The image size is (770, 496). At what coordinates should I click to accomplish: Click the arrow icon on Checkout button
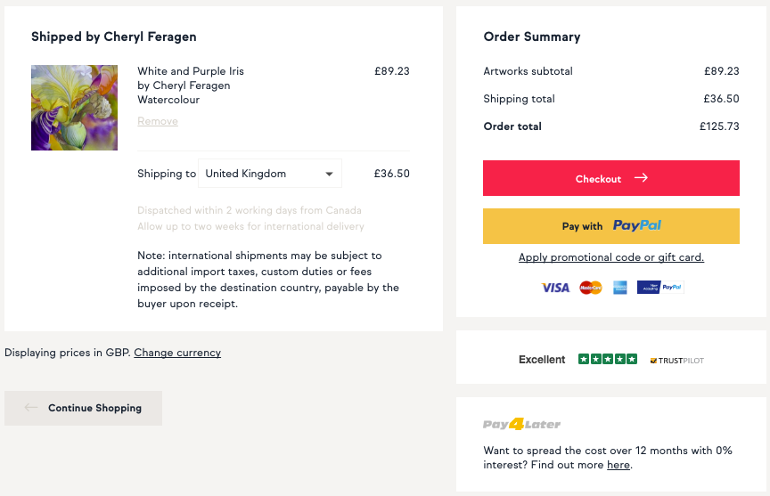pos(641,178)
